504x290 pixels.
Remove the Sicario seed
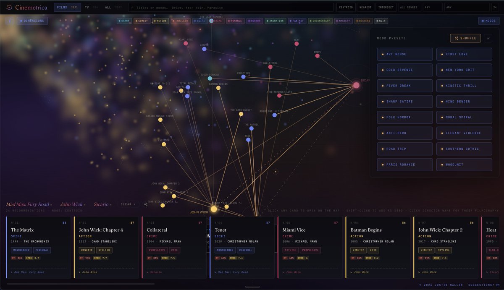(x=111, y=205)
